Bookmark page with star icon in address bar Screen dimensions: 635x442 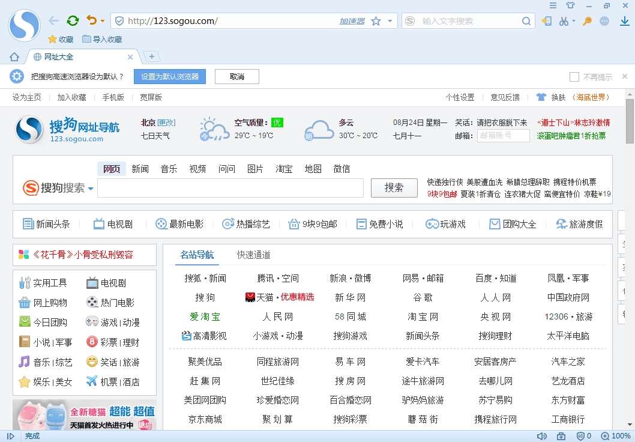tap(376, 21)
